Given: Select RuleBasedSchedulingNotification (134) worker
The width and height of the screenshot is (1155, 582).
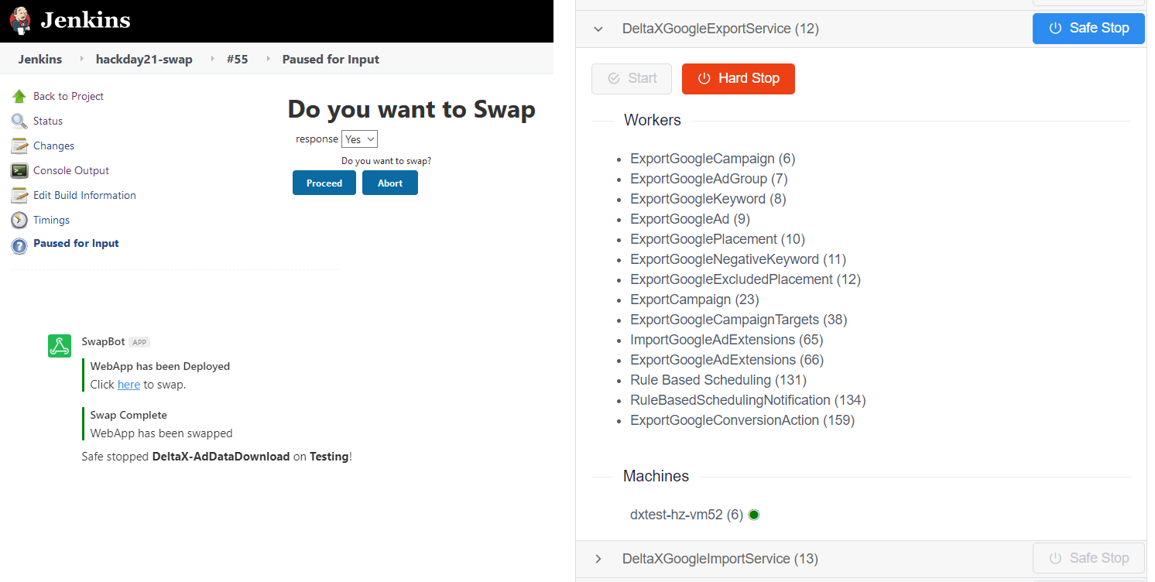Looking at the screenshot, I should (x=748, y=400).
